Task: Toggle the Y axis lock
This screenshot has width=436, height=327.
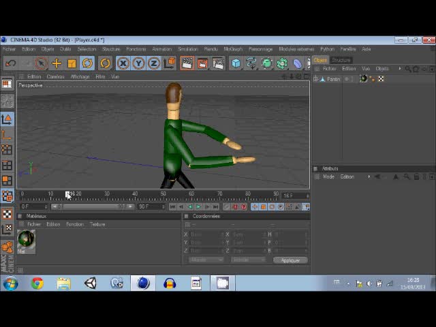Action: tap(138, 63)
